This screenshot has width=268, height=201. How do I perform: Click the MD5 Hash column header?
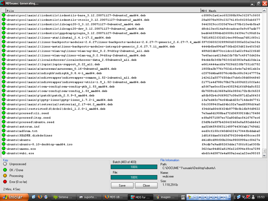231,10
